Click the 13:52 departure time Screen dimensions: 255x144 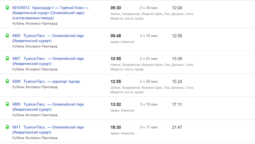click(116, 104)
